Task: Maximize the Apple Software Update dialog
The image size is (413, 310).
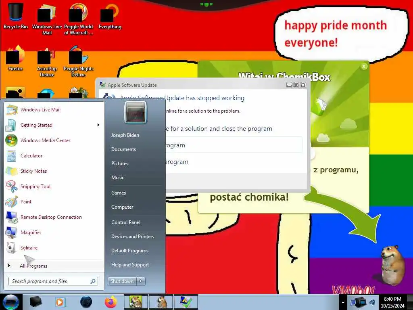Action: pyautogui.click(x=296, y=85)
